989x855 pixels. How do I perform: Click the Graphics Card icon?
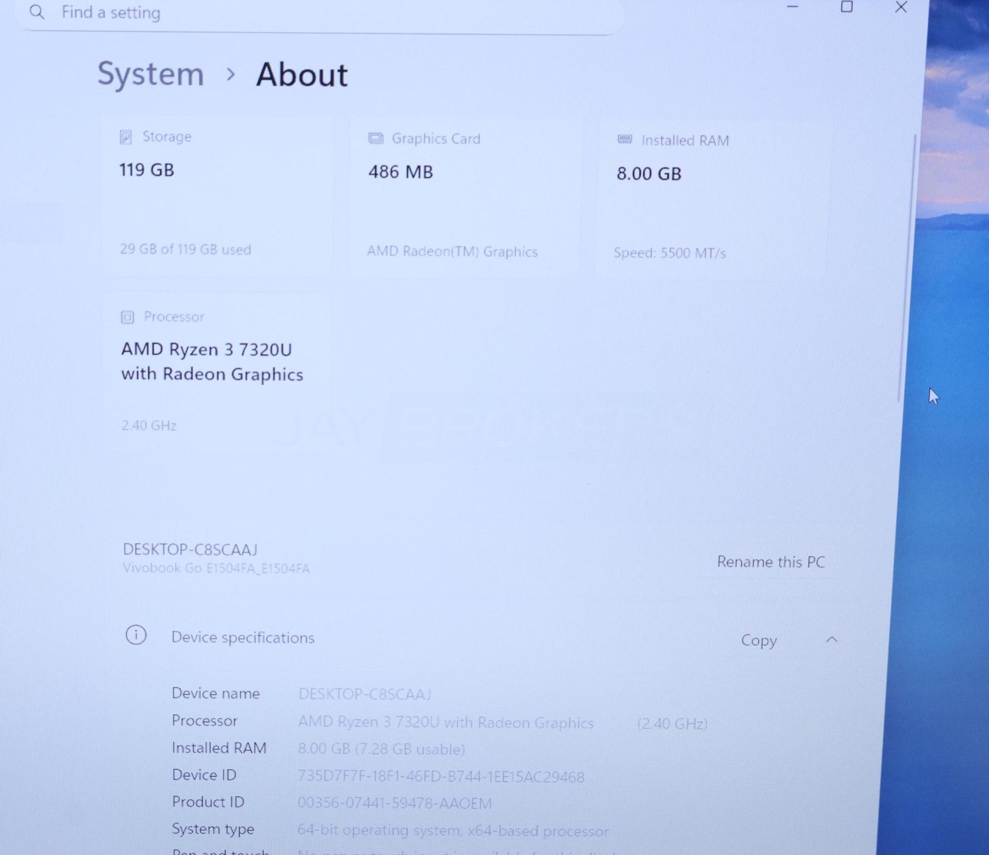(375, 138)
